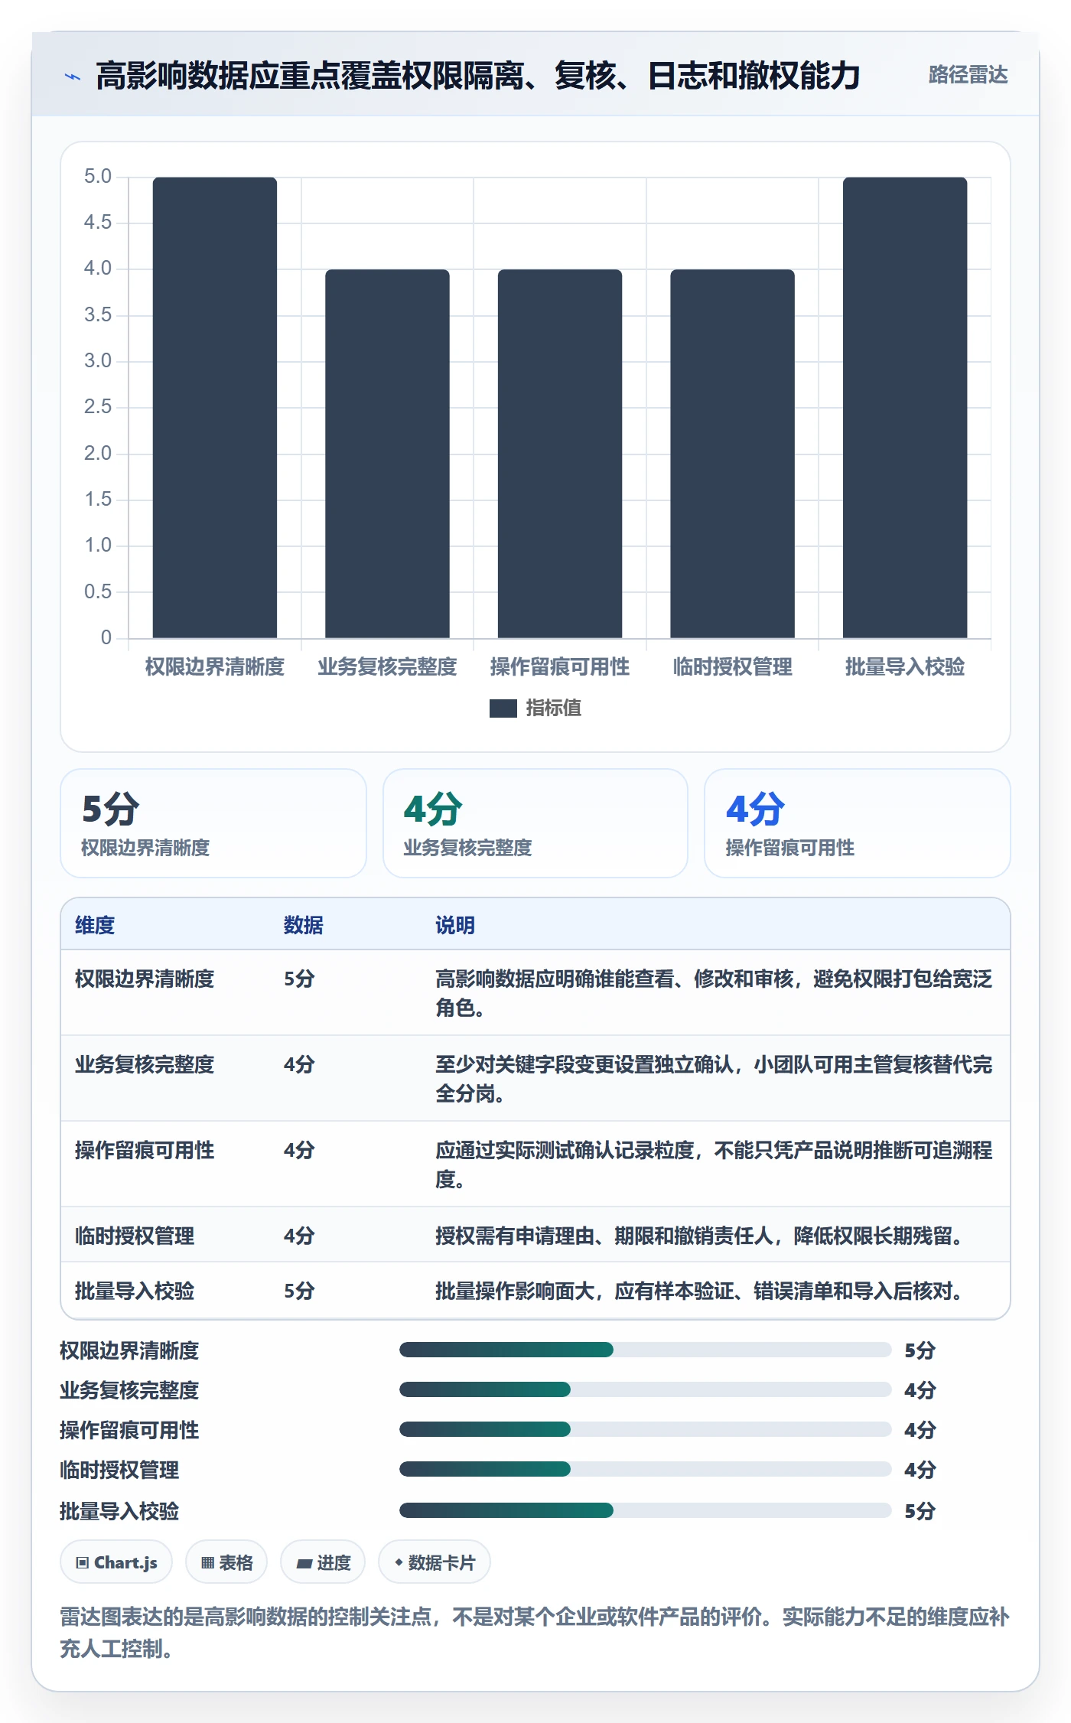
Task: Open the 5分 权限边界清晰度 data card
Action: [213, 823]
